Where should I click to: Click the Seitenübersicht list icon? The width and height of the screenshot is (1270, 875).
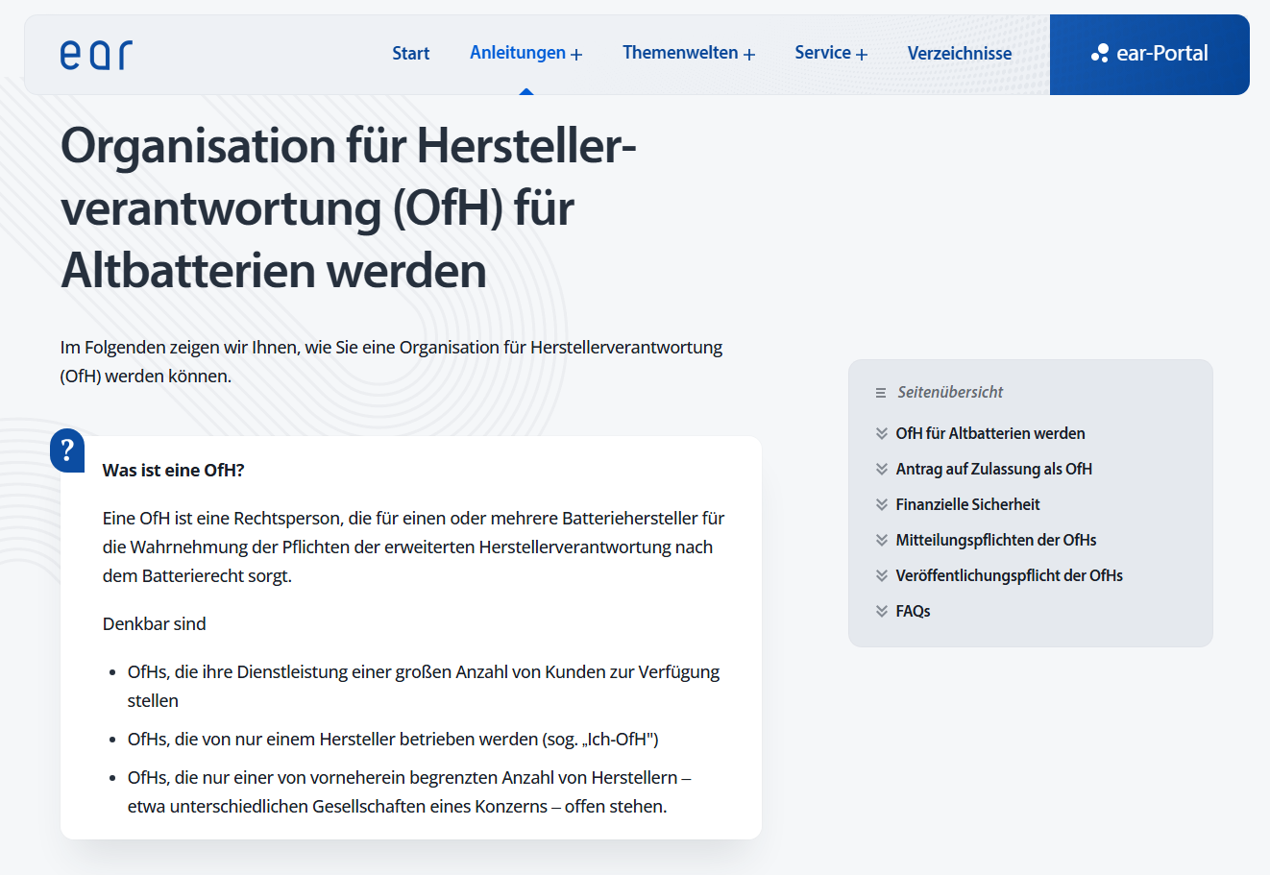click(881, 393)
